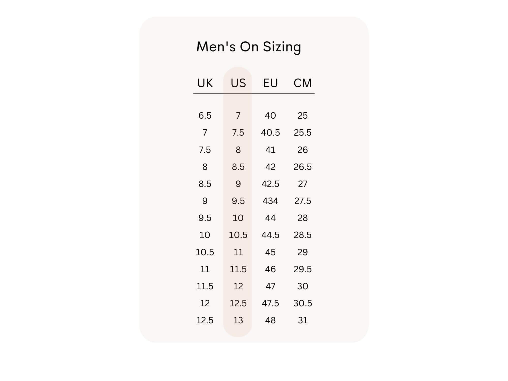This screenshot has height=381, width=508.
Task: Select the UK column header
Action: tap(205, 83)
